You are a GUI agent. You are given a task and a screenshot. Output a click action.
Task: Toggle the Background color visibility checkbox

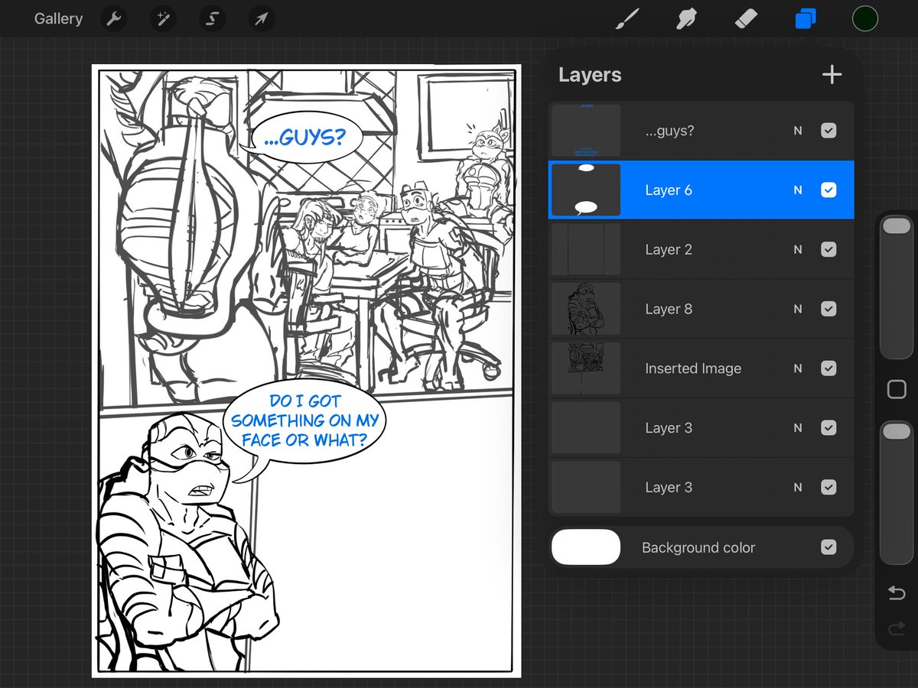[828, 547]
